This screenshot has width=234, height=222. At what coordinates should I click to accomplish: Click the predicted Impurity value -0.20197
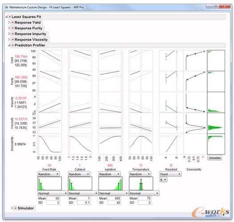click(21, 98)
